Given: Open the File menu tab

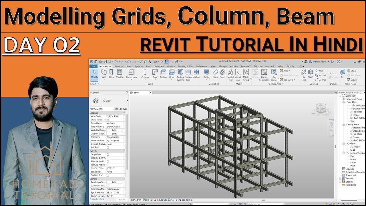Looking at the screenshot, I should [94, 66].
